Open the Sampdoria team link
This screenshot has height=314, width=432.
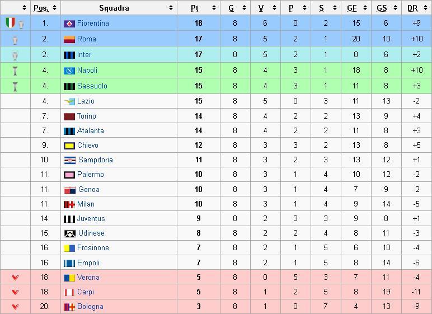[x=95, y=160]
